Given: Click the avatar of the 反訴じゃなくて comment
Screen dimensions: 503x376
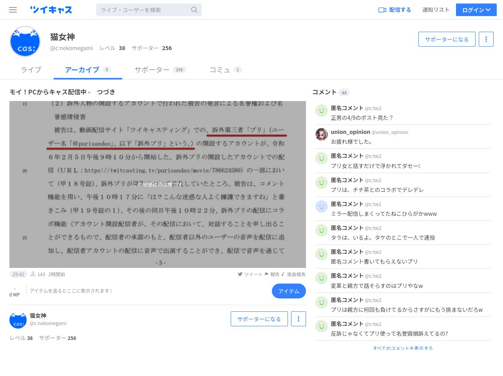Looking at the screenshot, I should (x=322, y=326).
